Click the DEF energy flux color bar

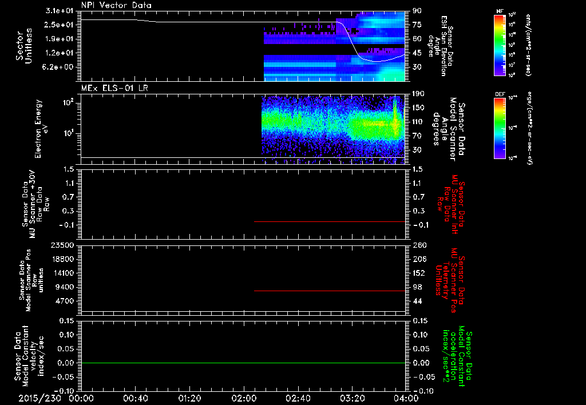click(x=500, y=128)
